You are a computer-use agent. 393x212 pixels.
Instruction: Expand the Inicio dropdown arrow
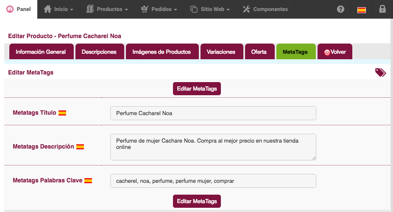coord(72,10)
